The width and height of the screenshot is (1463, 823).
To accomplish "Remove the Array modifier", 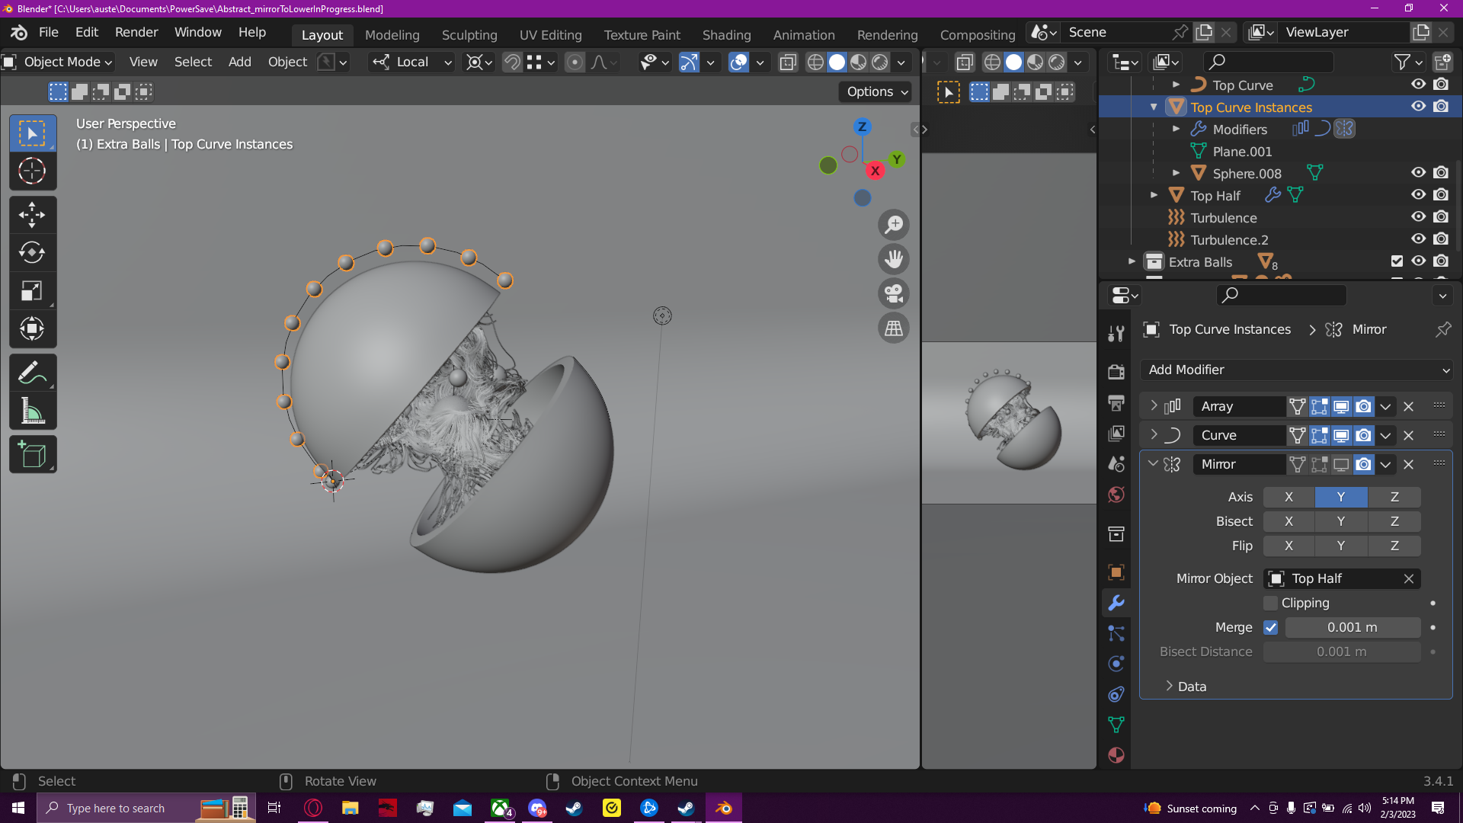I will coord(1408,406).
